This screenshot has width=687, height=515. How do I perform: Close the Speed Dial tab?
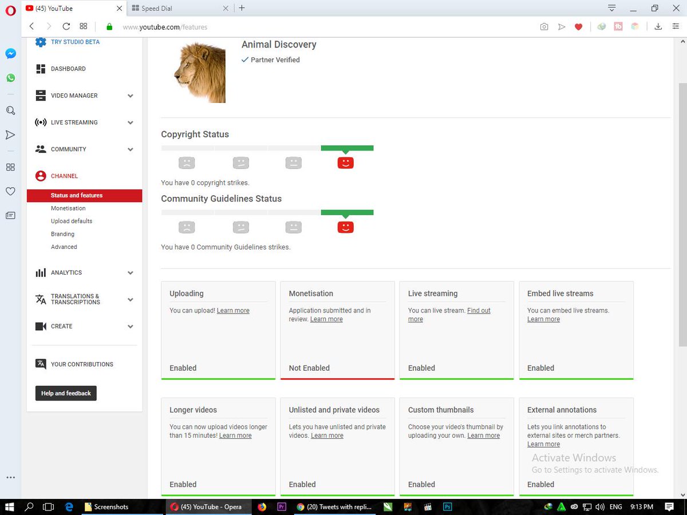(x=225, y=9)
